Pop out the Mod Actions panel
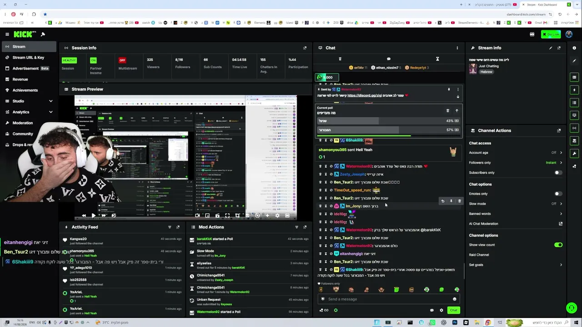 click(x=305, y=227)
